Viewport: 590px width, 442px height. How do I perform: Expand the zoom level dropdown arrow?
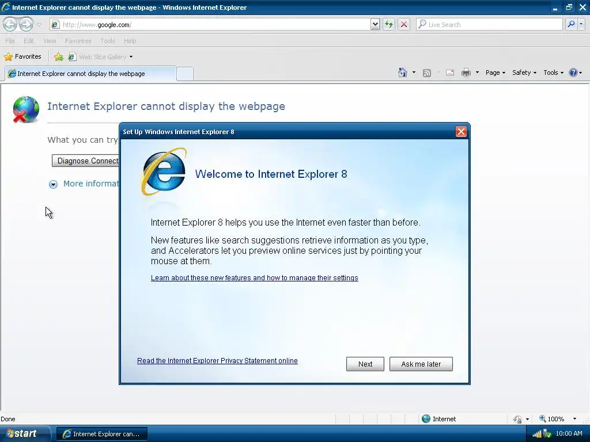[x=574, y=419]
